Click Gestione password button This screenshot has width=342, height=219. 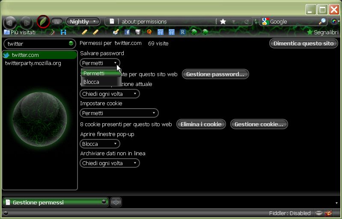coord(215,74)
